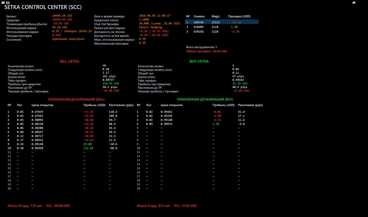Click SELL profit value -28.52
Viewport: 368px width, 217px height.
[x=88, y=132]
